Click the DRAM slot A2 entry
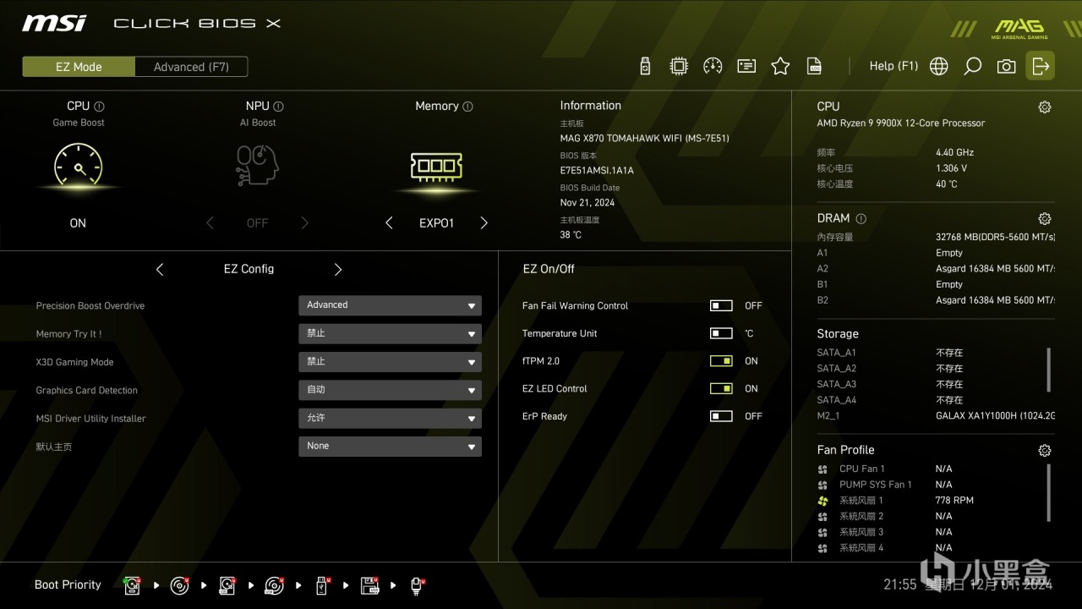1082x609 pixels. click(x=935, y=269)
